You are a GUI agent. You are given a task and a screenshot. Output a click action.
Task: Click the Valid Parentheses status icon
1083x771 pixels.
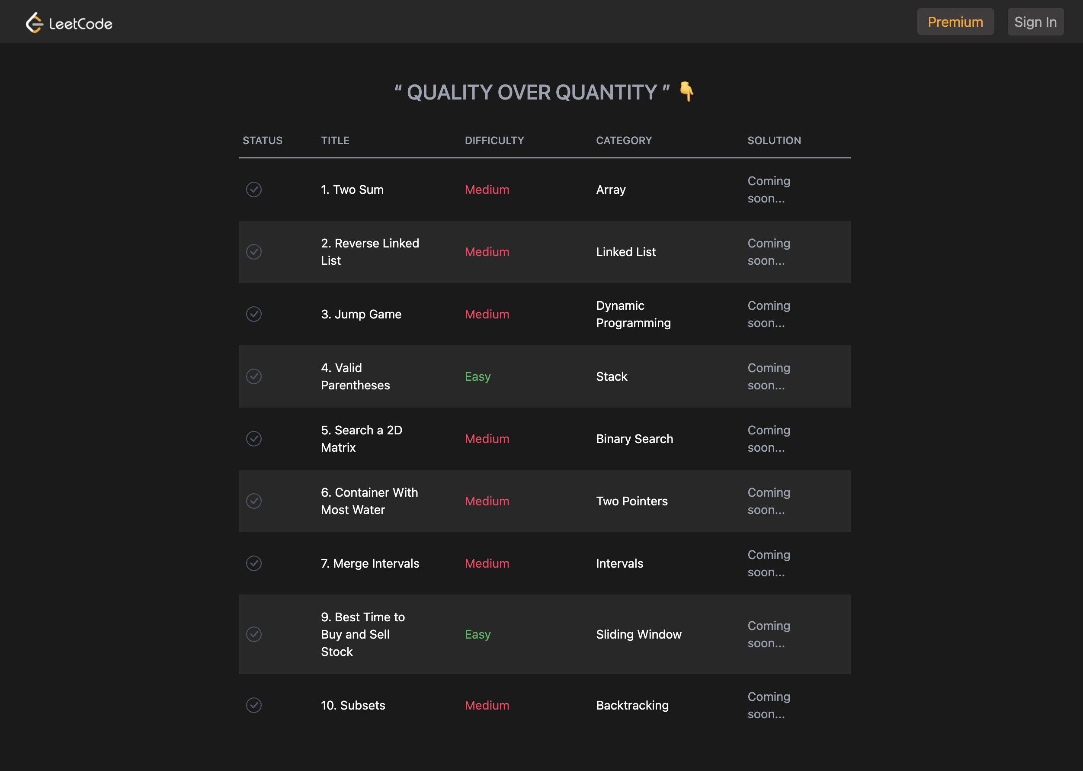(254, 376)
